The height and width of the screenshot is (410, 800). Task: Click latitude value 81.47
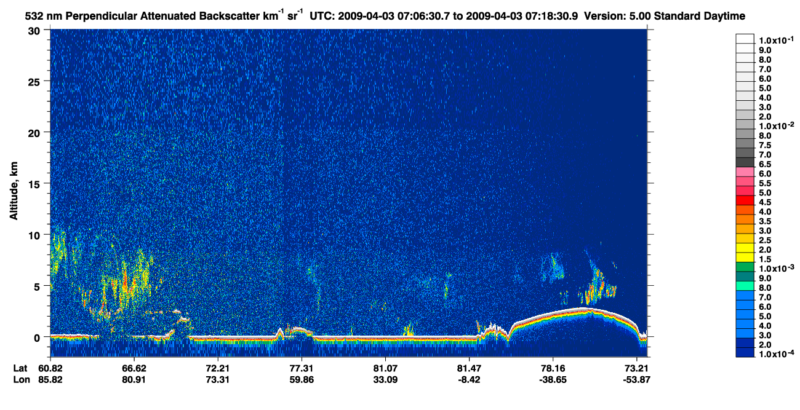(x=469, y=368)
